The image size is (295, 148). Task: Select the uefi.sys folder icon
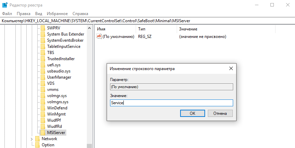point(43,65)
